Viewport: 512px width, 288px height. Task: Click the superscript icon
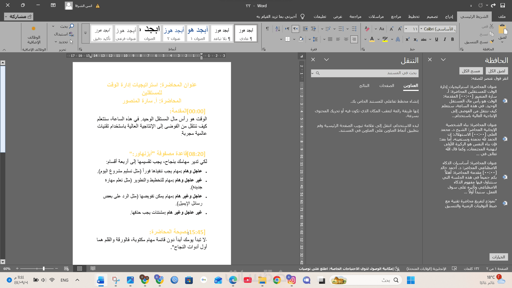(x=407, y=39)
